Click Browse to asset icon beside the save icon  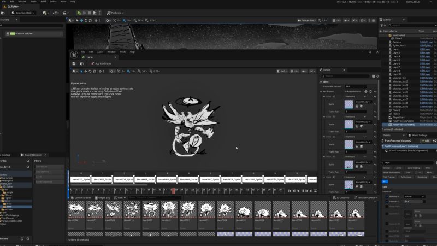81,63
